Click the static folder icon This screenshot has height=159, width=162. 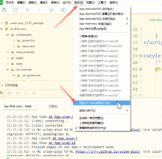coord(12,64)
